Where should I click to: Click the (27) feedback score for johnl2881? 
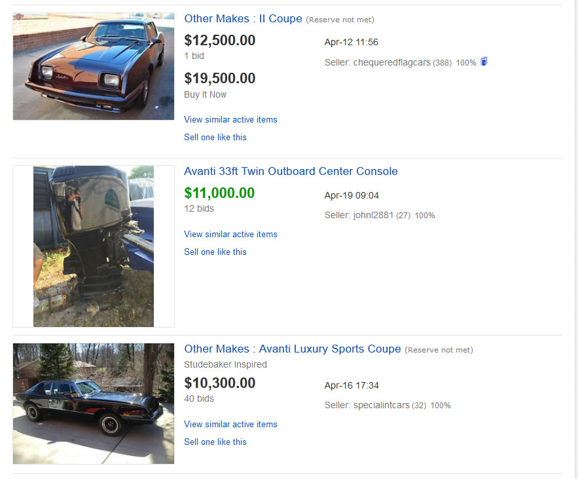[x=403, y=216]
